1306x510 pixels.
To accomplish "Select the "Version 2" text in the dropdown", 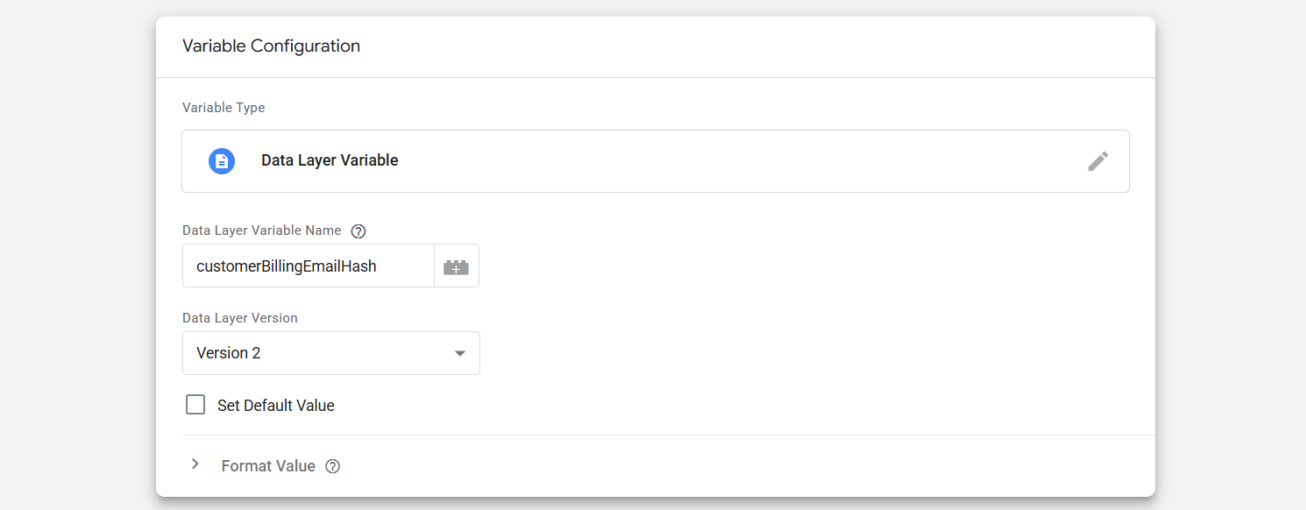I will pos(229,353).
